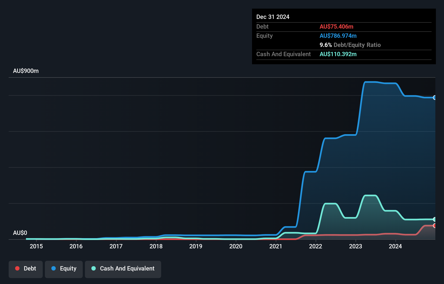Click the Debt row label in tooltip
The width and height of the screenshot is (444, 284).
pos(262,26)
